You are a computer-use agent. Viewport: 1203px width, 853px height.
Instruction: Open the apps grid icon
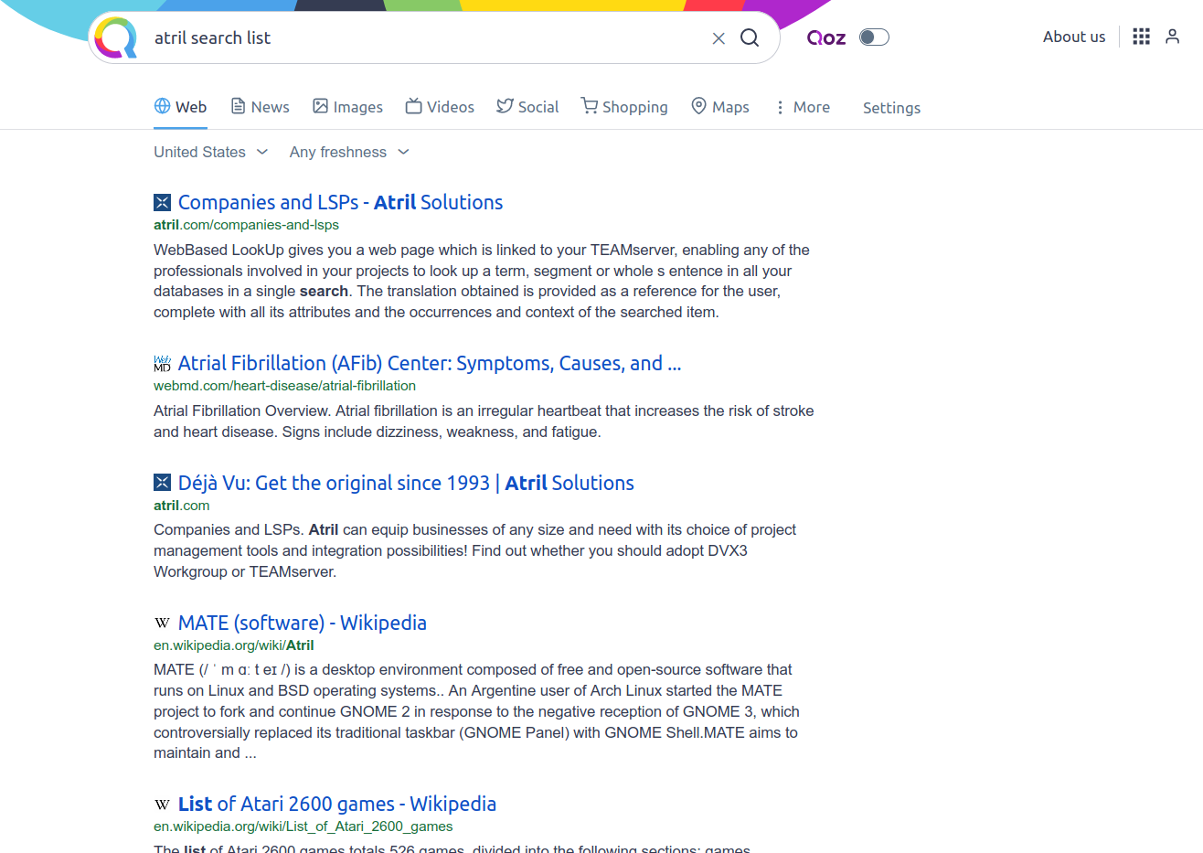click(1141, 37)
